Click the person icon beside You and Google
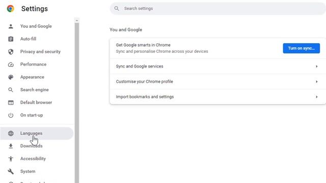This screenshot has width=326, height=183. (11, 26)
